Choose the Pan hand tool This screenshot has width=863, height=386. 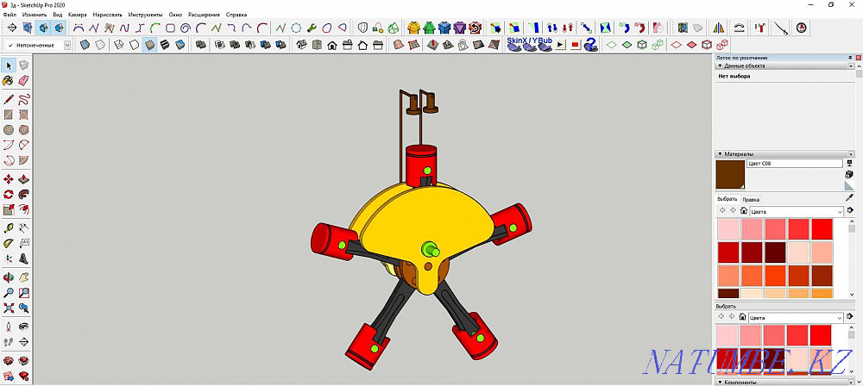coord(23,277)
